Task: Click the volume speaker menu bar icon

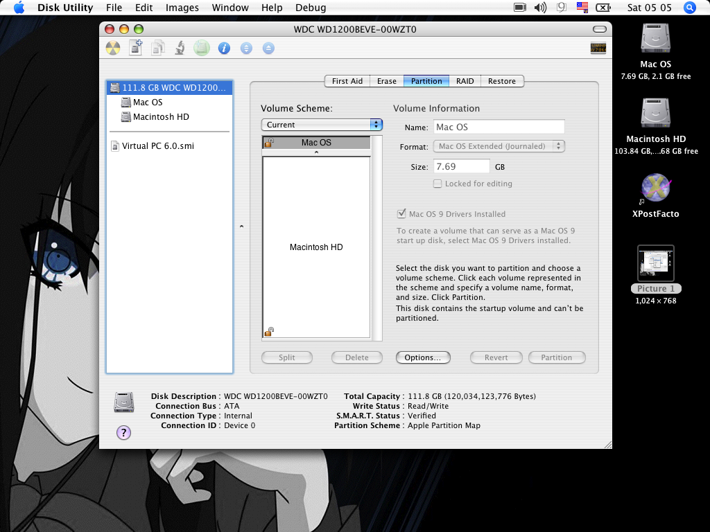Action: pyautogui.click(x=540, y=8)
